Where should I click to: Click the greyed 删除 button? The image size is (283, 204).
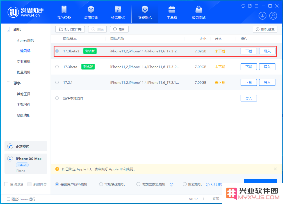coord(97,29)
